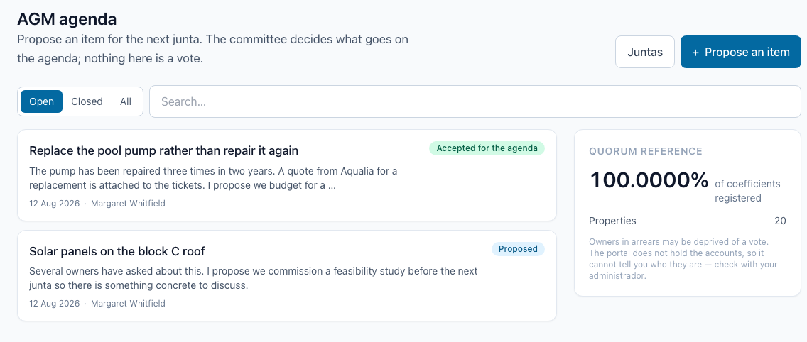Open the Juntas page
The height and width of the screenshot is (342, 807).
[645, 52]
